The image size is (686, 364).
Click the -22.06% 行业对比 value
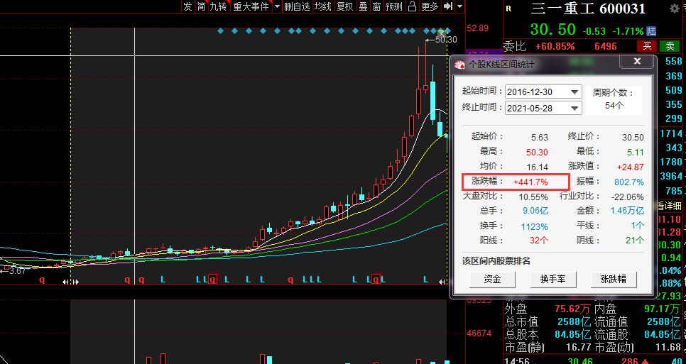(x=626, y=197)
